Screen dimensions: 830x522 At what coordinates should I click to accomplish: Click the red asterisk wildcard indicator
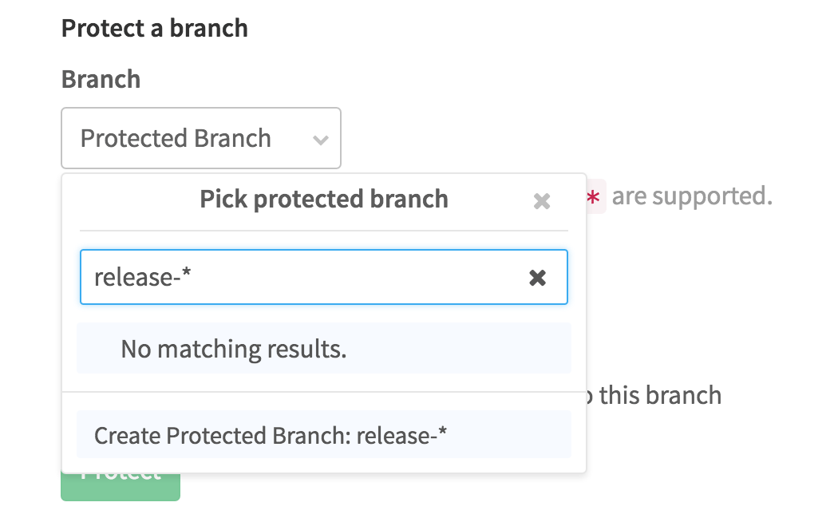coord(594,196)
